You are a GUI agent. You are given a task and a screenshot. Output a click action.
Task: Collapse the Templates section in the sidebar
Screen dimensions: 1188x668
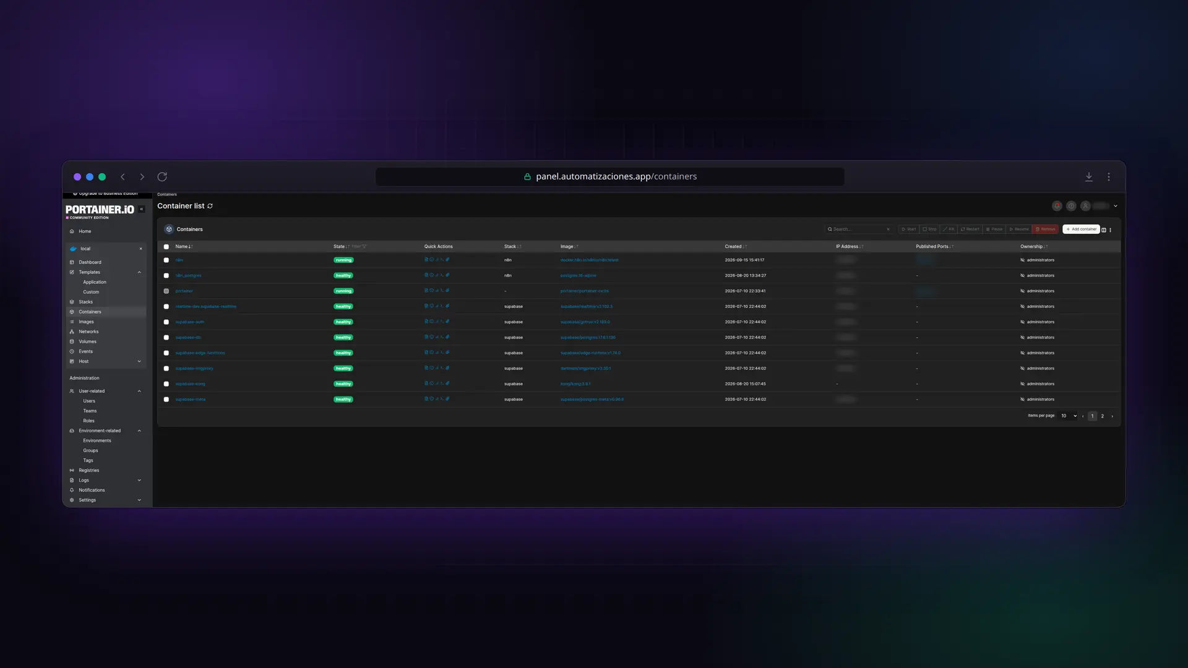(x=139, y=272)
